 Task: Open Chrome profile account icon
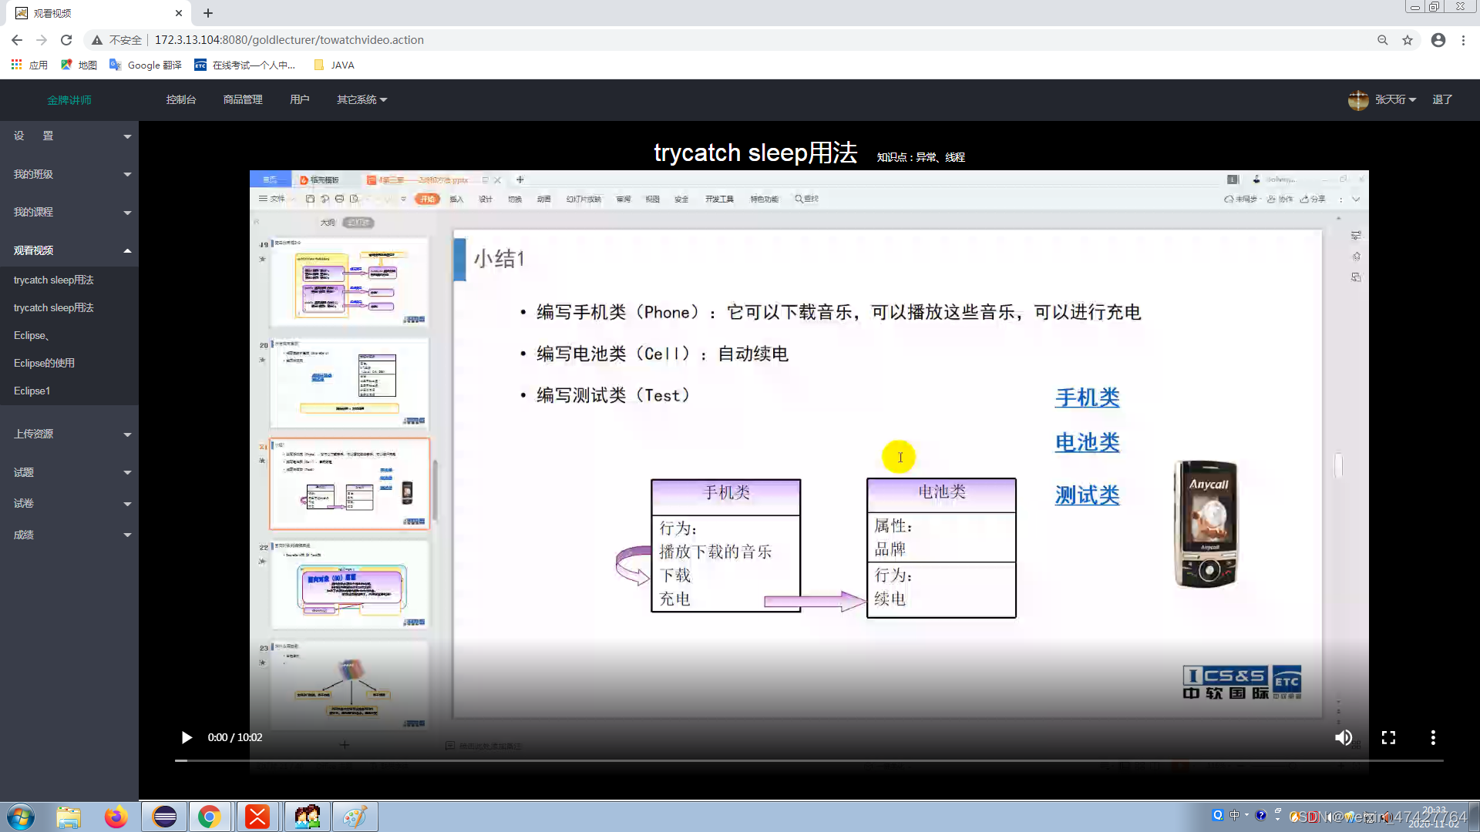pos(1438,40)
